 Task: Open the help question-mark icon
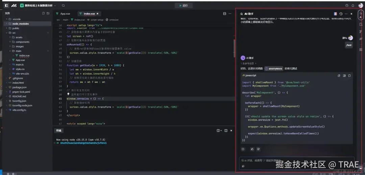pos(347,5)
